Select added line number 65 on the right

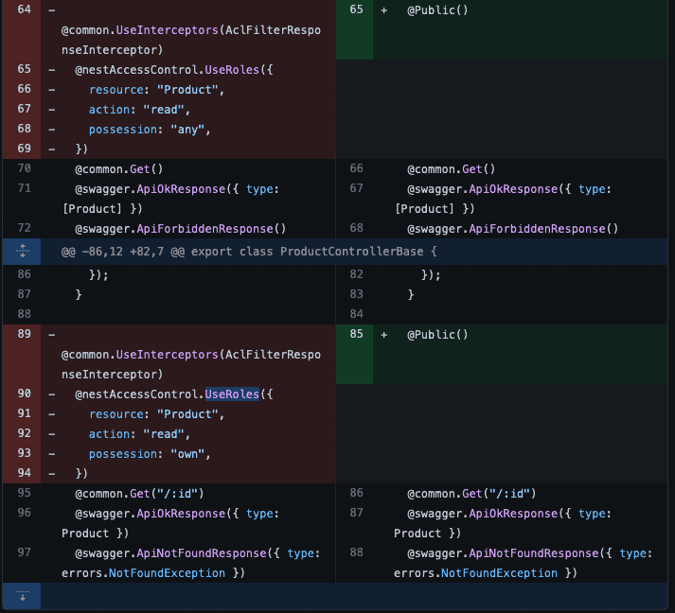[x=355, y=9]
